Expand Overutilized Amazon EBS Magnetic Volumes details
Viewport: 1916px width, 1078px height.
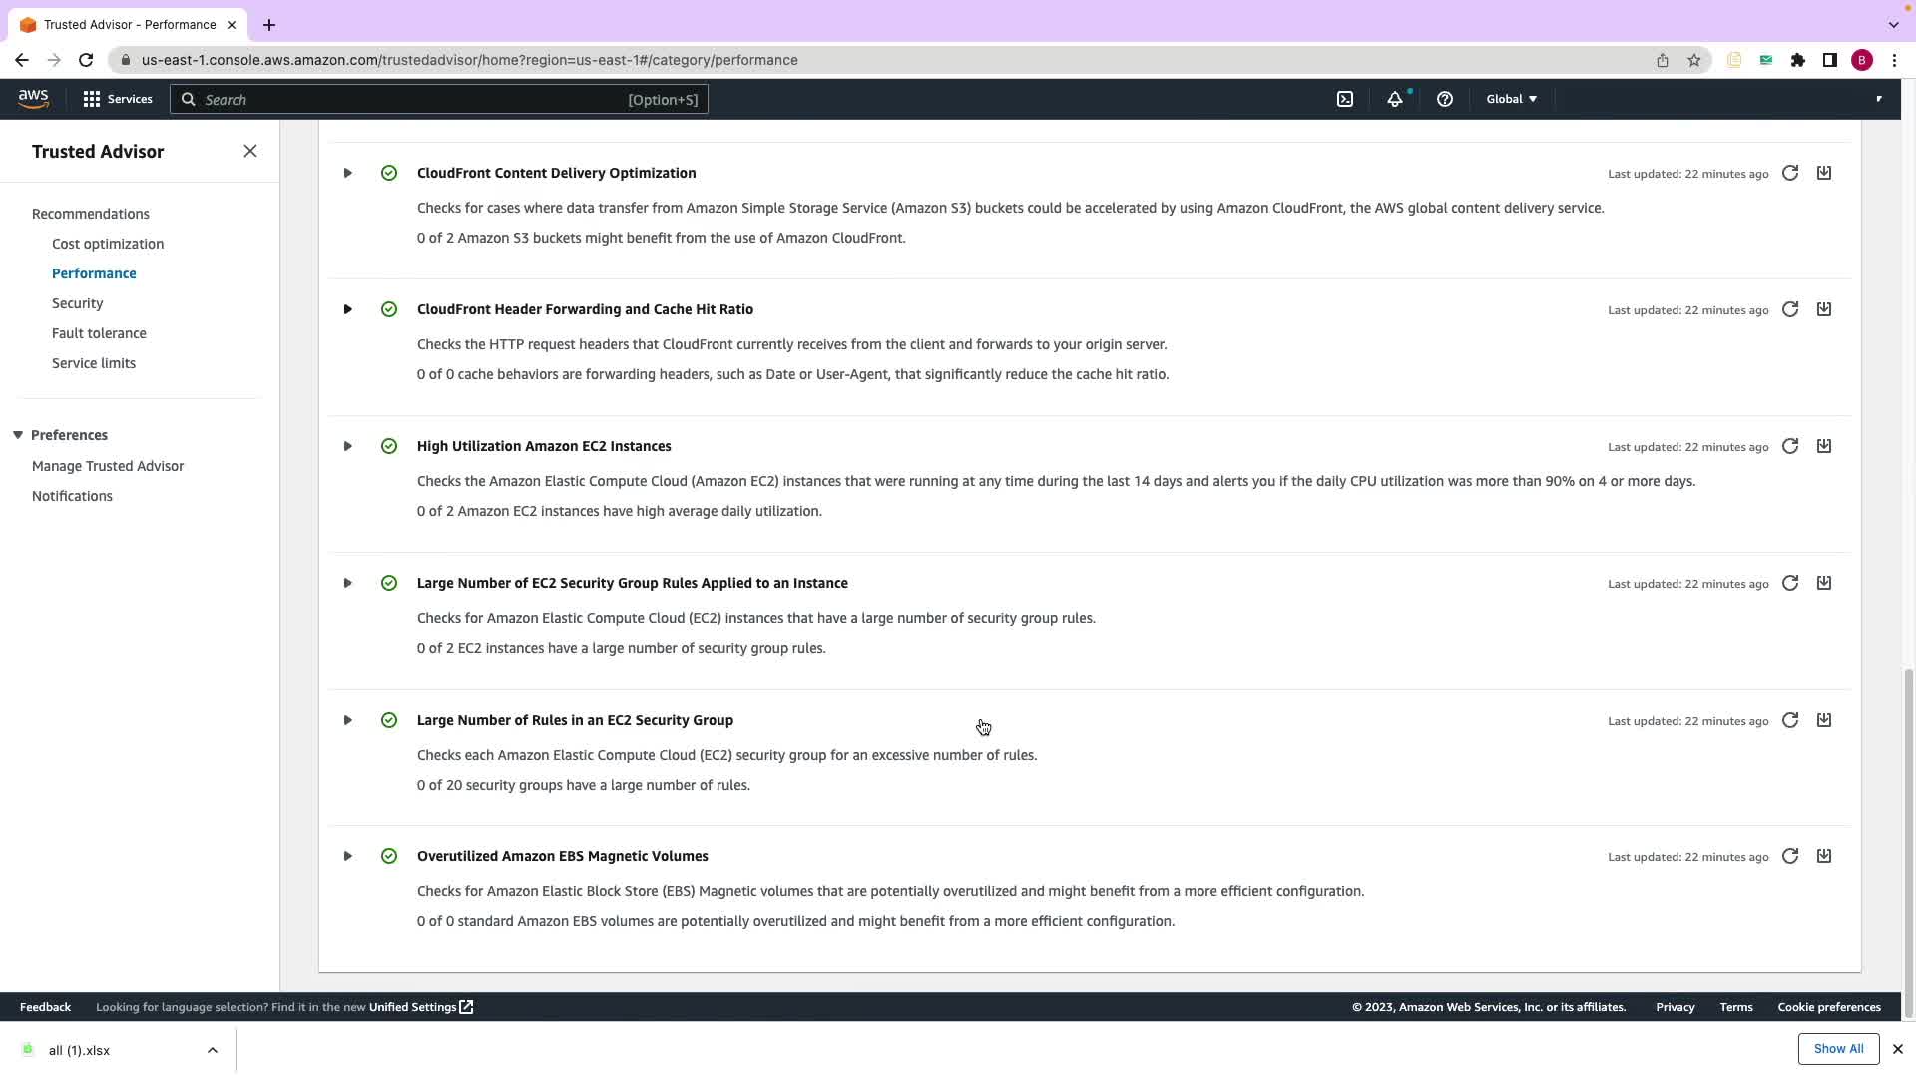point(347,856)
